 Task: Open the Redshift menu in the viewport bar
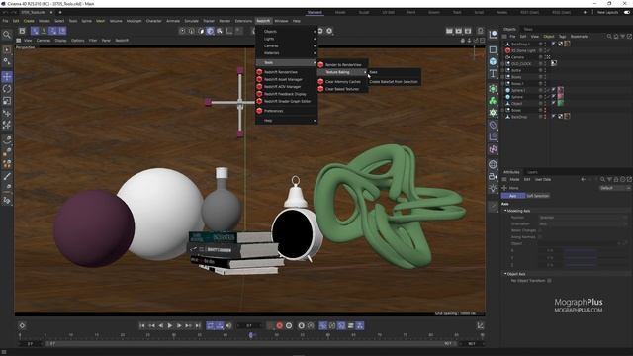tap(122, 41)
